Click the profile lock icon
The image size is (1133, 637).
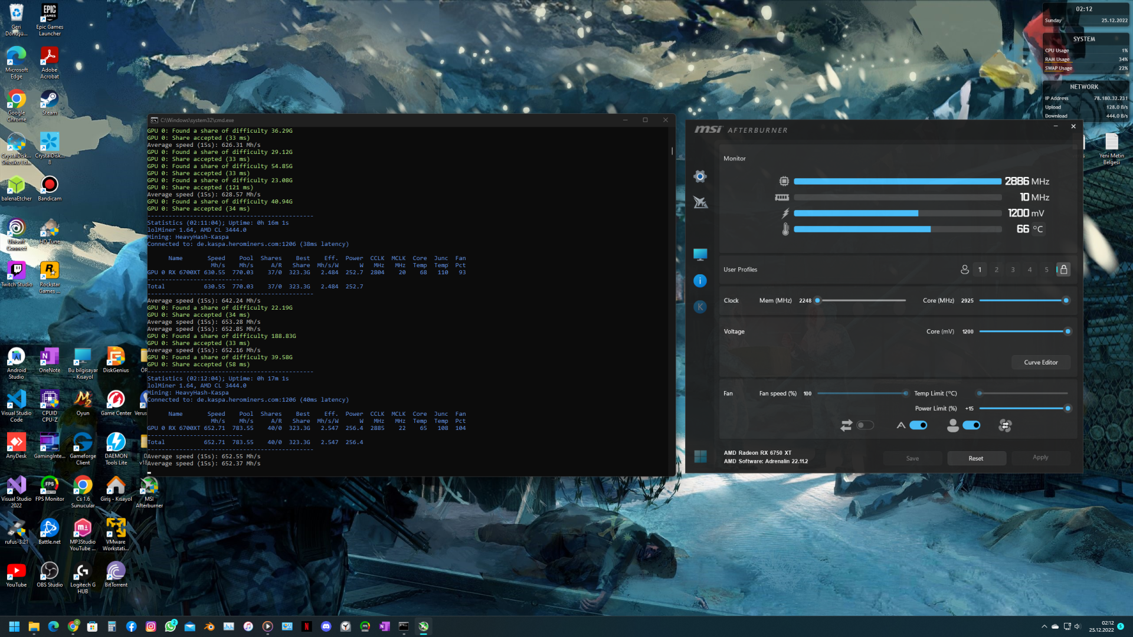point(1063,270)
